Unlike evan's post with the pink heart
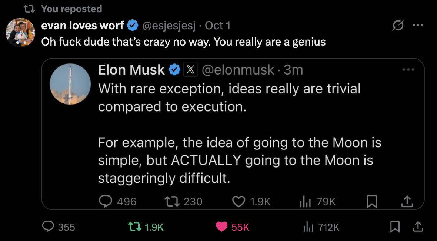 (221, 227)
